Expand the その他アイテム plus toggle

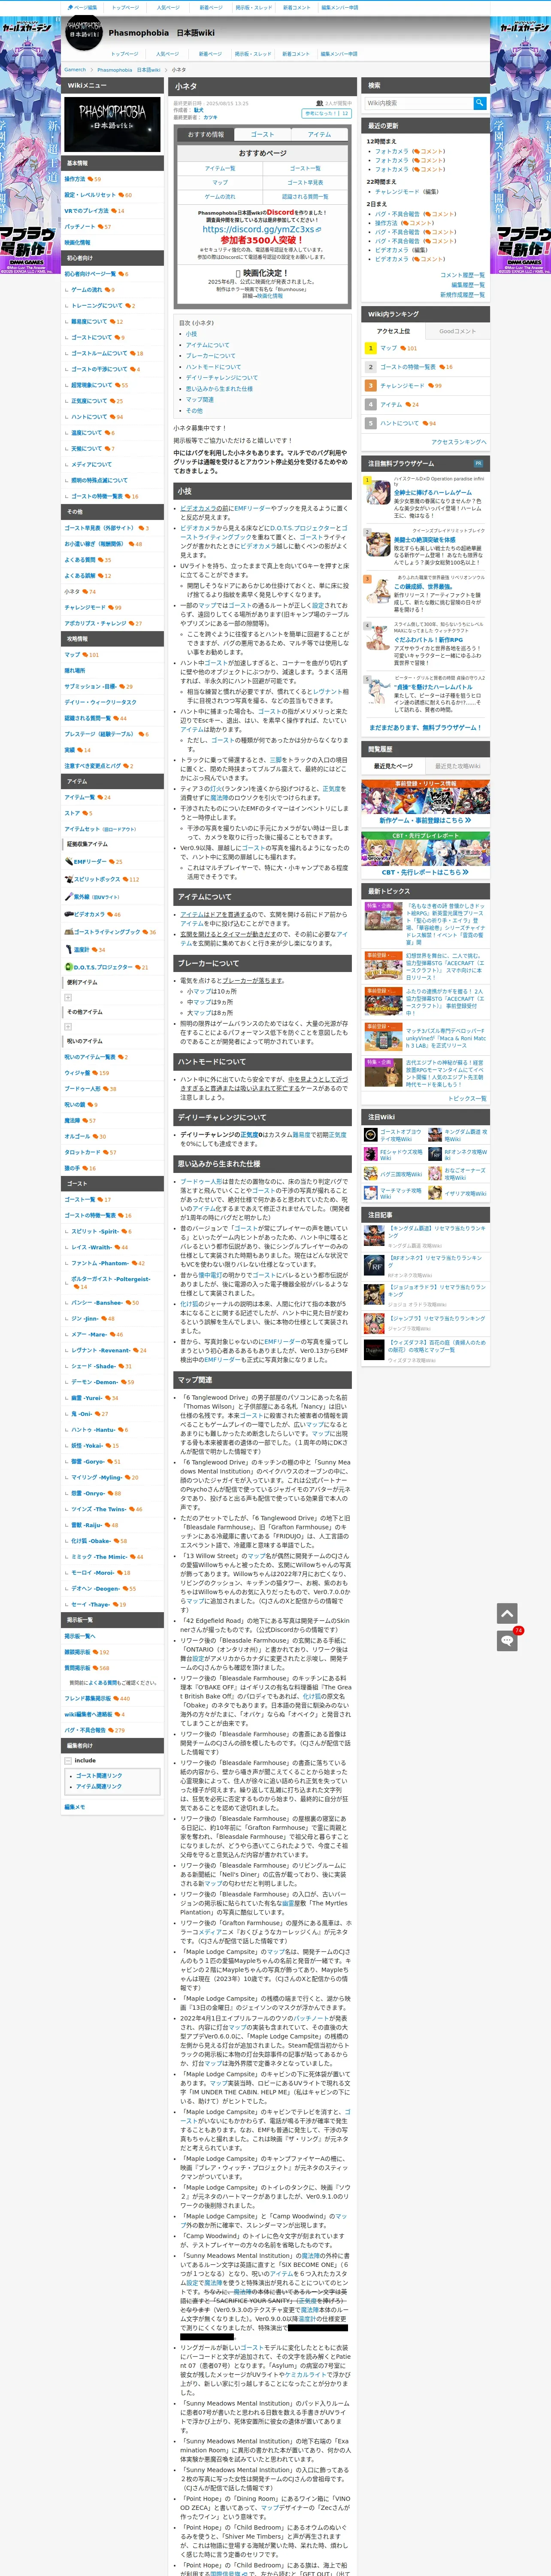[68, 1026]
